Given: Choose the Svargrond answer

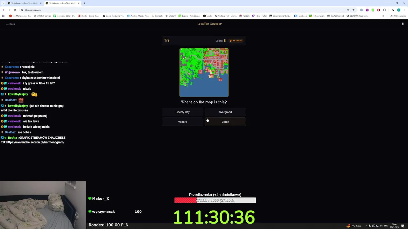Looking at the screenshot, I should click(225, 112).
